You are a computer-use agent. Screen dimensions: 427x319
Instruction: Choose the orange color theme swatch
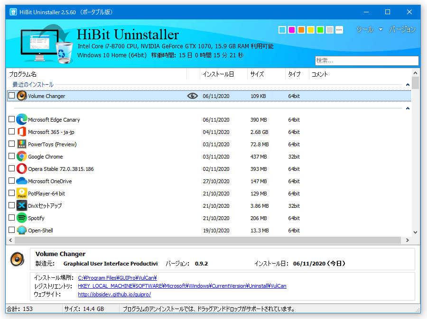(x=301, y=30)
